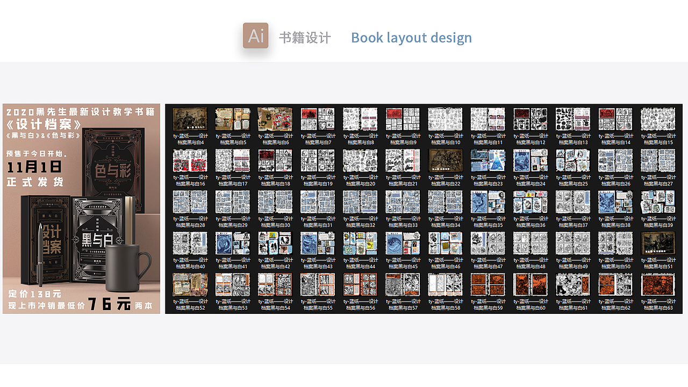Open thumbnail 设计档案黑与白45
688x387 pixels.
[403, 243]
